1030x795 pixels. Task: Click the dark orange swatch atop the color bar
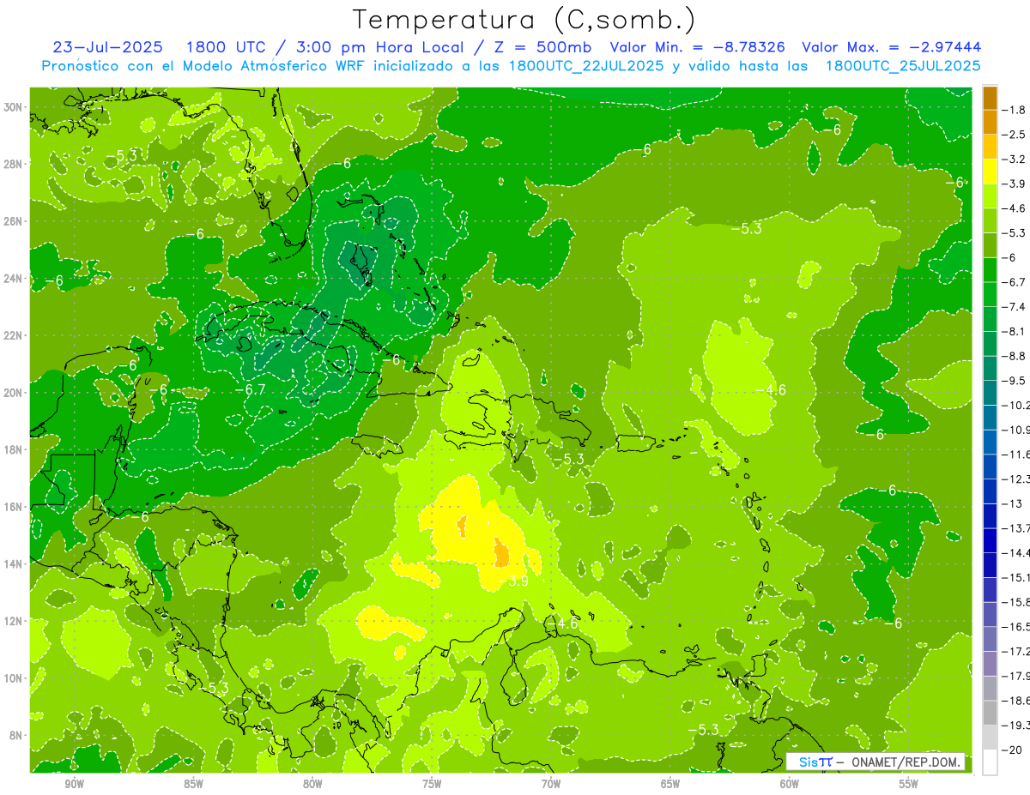coord(990,98)
